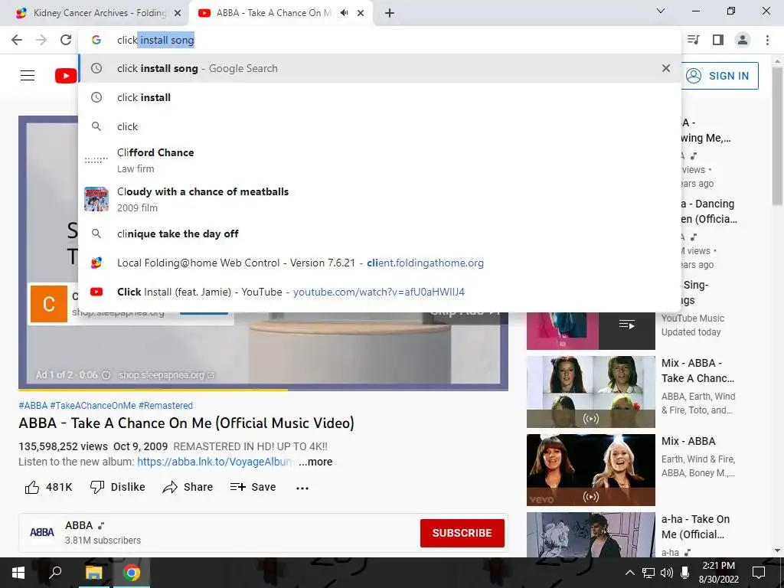Switch to ABBA - Take A Chance On Me tab
Image resolution: width=784 pixels, height=588 pixels.
[280, 13]
